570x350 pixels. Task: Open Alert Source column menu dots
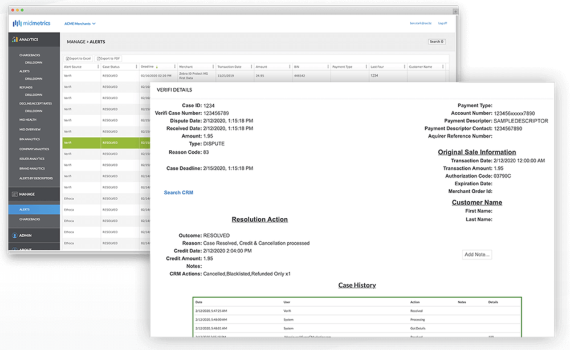point(98,67)
